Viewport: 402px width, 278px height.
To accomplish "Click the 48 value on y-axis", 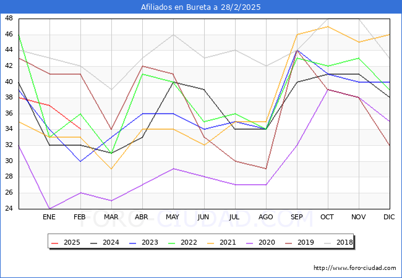I will 9,19.
